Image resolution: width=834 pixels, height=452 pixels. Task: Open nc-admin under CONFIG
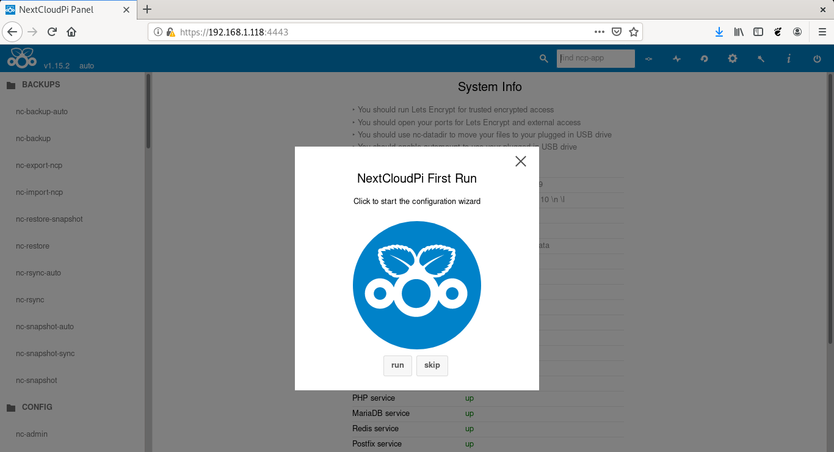pos(32,434)
